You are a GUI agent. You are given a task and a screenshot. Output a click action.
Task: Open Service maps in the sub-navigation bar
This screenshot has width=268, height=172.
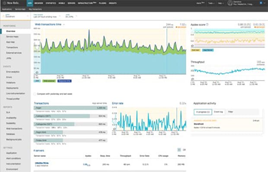coord(20,9)
